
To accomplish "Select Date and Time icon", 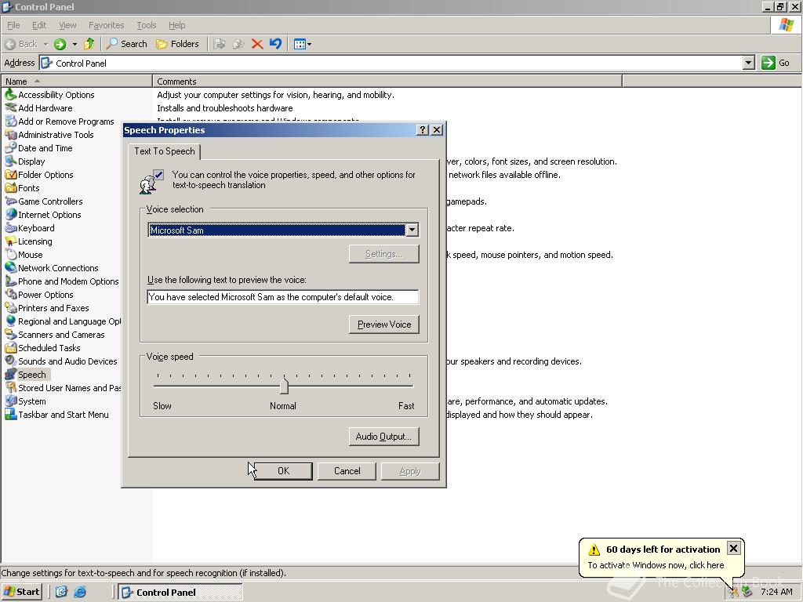I will tap(11, 148).
